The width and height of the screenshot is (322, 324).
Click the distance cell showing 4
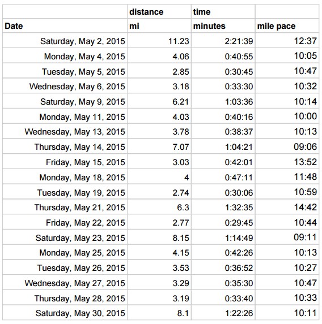(159, 176)
